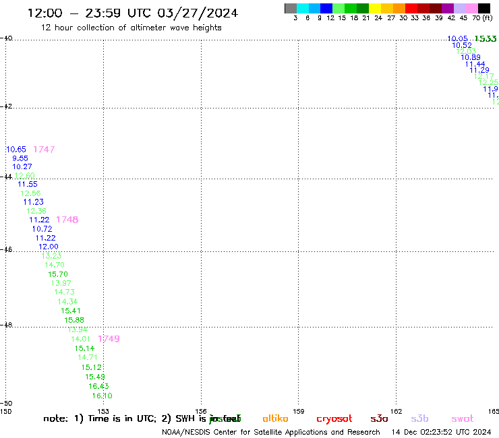Click the wave height reading 12.60
The height and width of the screenshot is (438, 499).
pos(24,176)
